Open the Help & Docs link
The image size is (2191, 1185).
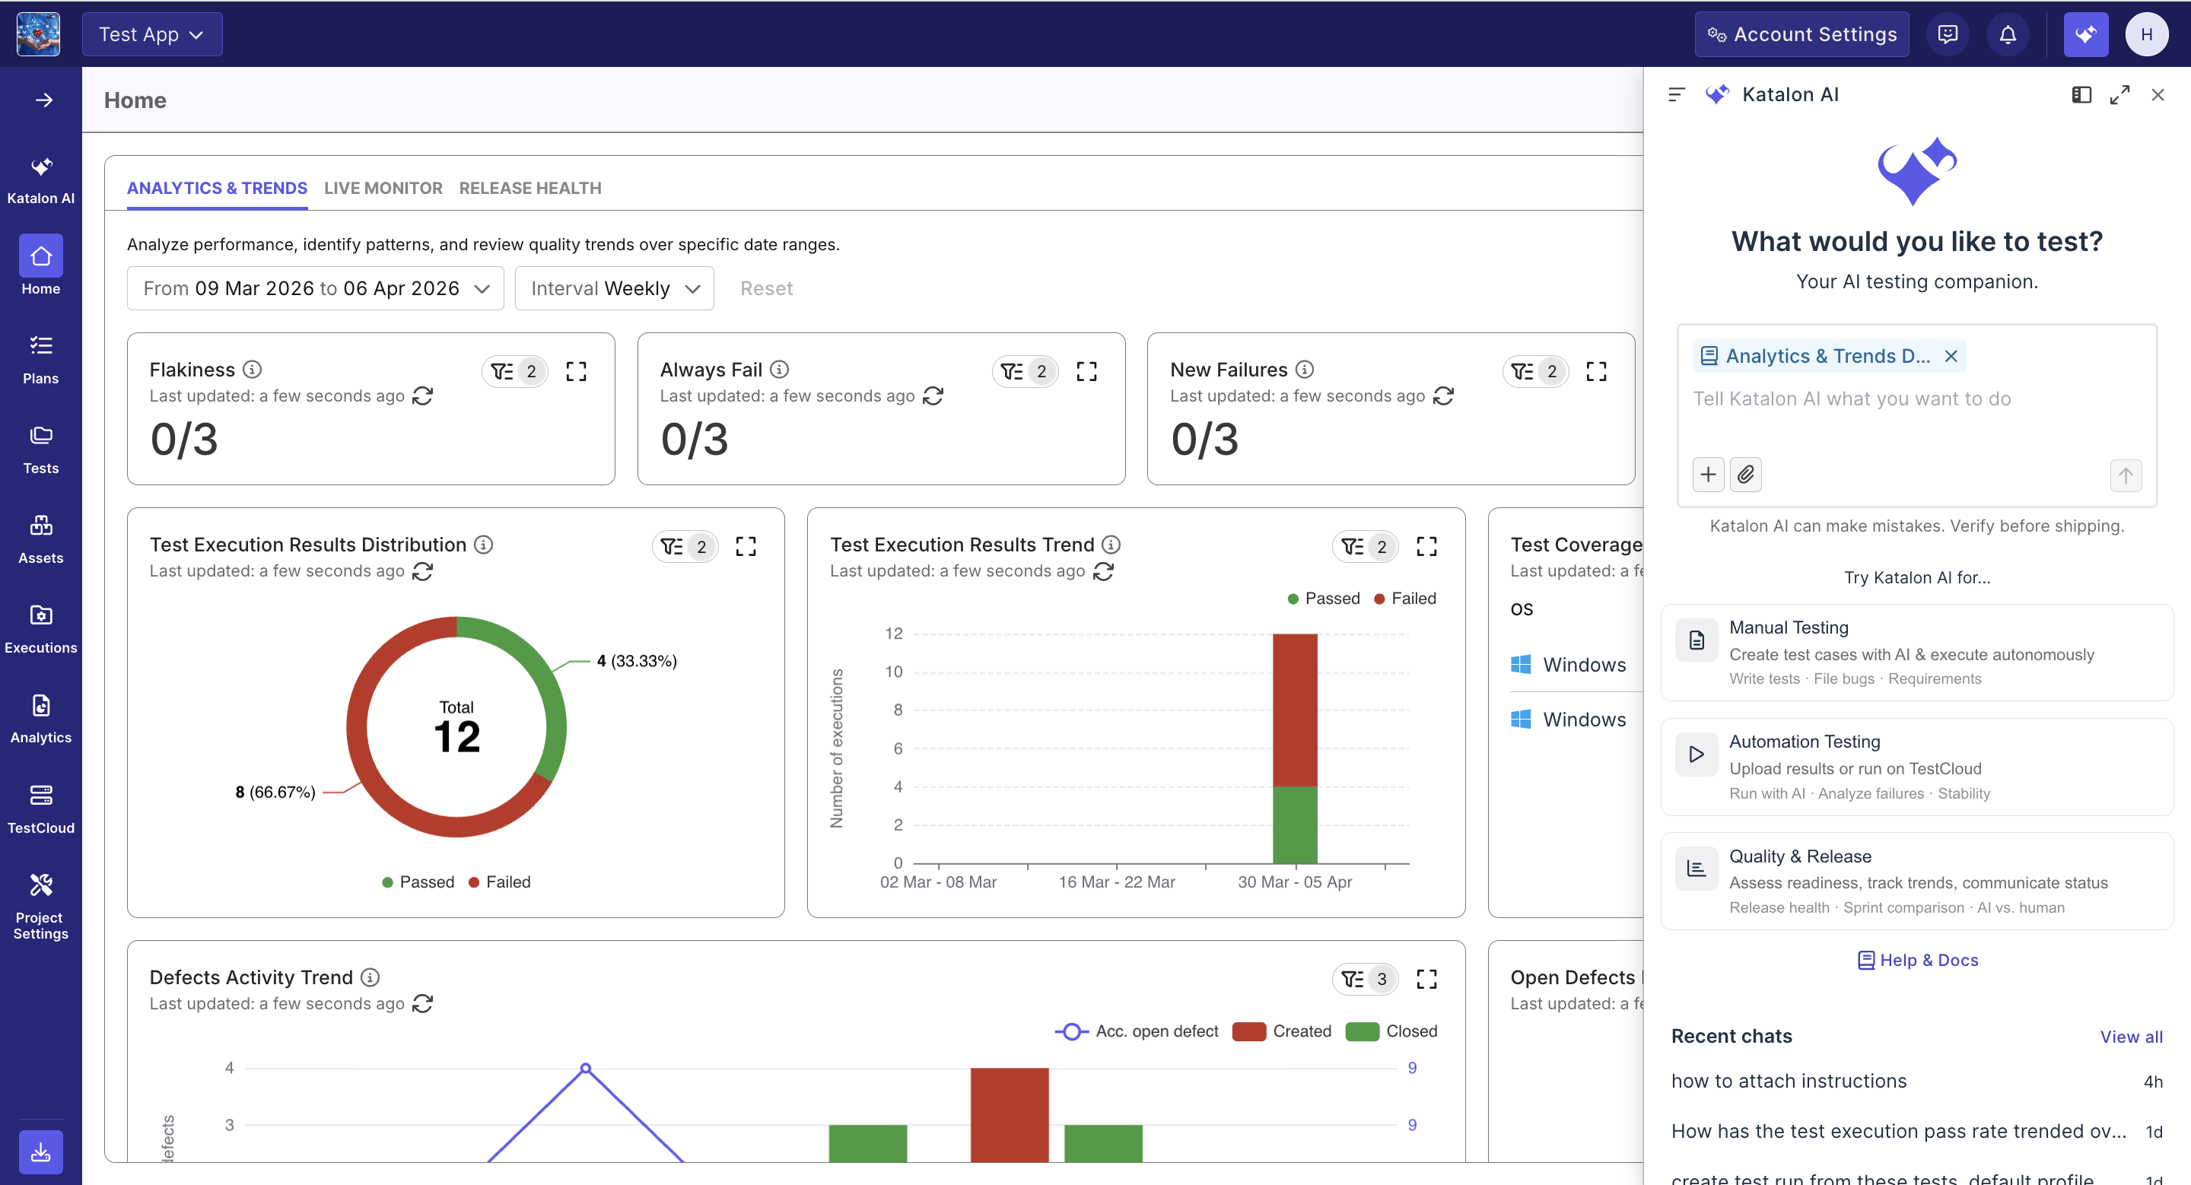pos(1917,960)
